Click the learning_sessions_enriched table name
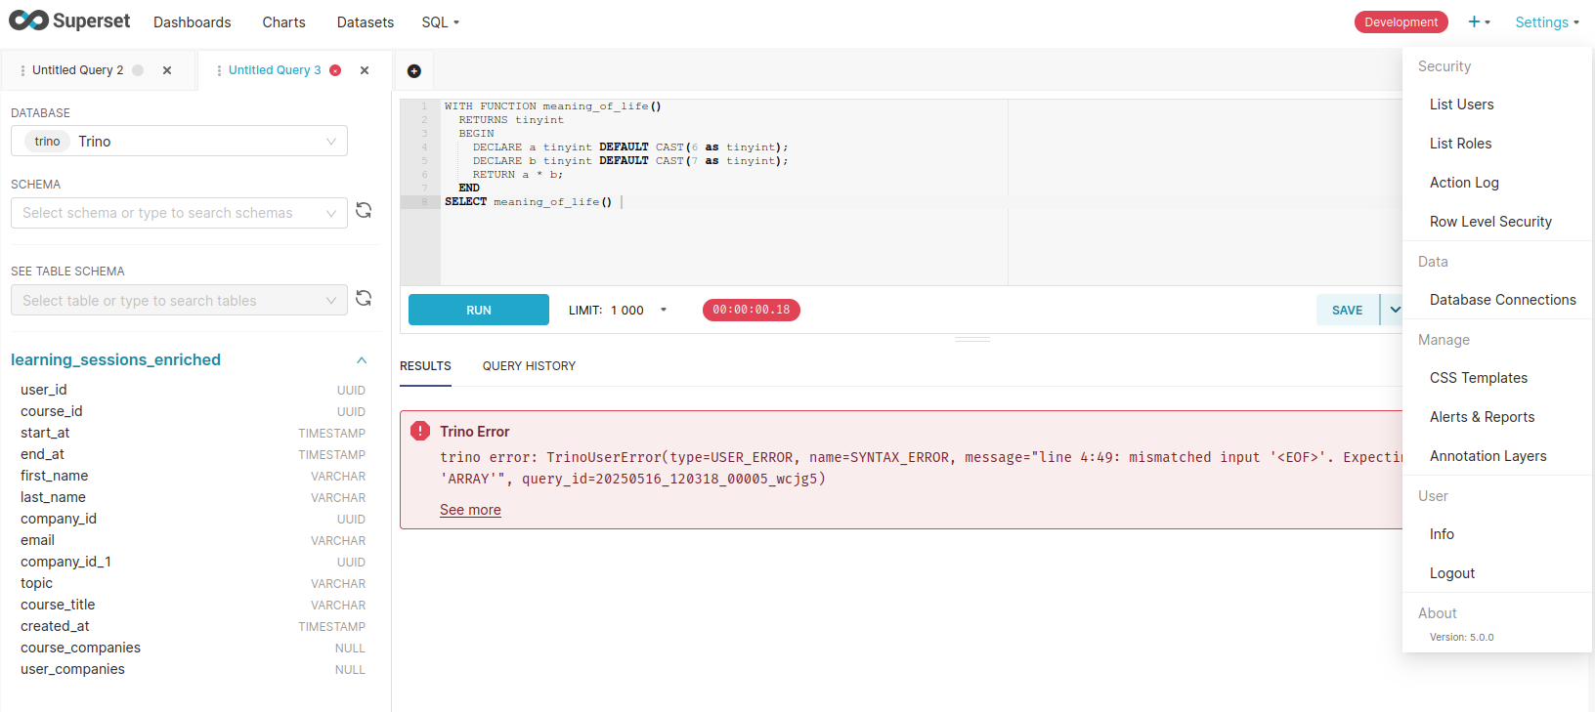Image resolution: width=1595 pixels, height=712 pixels. coord(115,360)
